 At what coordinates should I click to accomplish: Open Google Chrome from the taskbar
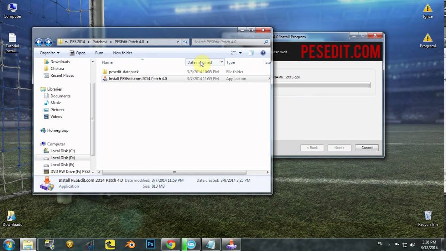171,244
